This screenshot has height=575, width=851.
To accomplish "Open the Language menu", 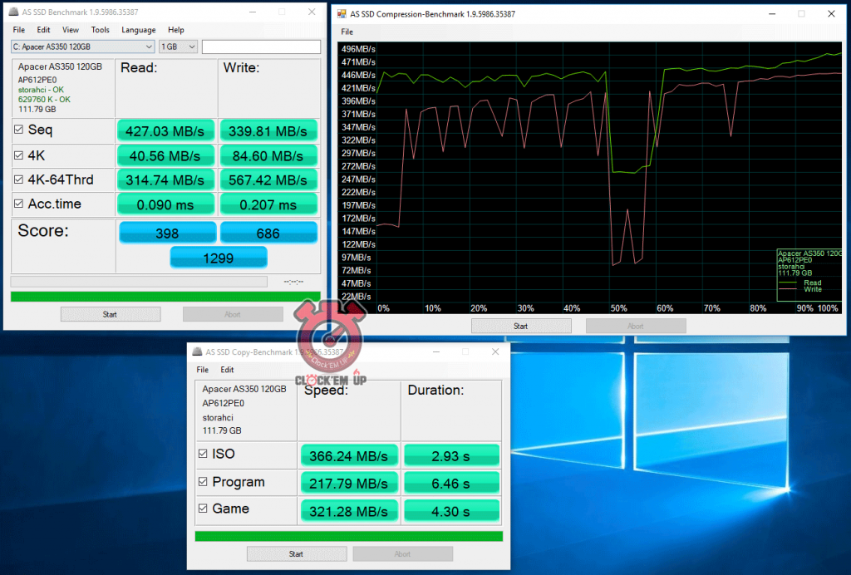I will click(138, 30).
